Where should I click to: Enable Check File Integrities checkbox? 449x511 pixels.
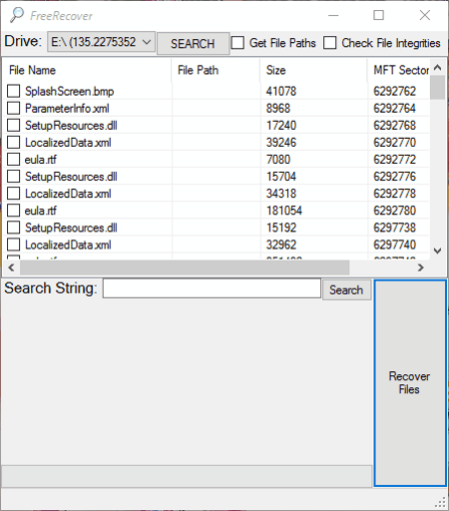(329, 43)
